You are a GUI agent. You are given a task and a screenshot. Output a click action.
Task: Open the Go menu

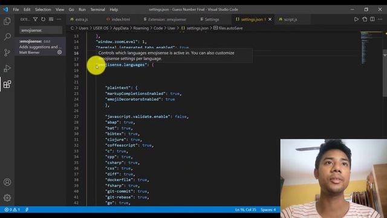pyautogui.click(x=71, y=10)
